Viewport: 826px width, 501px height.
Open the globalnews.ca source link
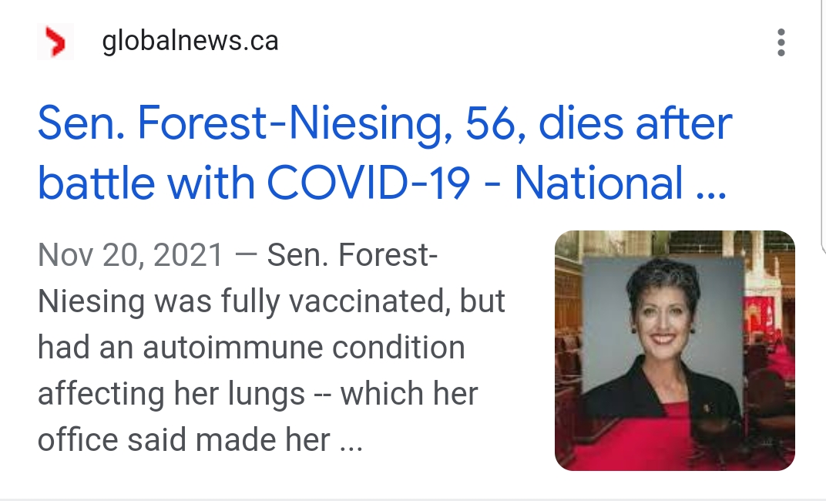tap(190, 41)
